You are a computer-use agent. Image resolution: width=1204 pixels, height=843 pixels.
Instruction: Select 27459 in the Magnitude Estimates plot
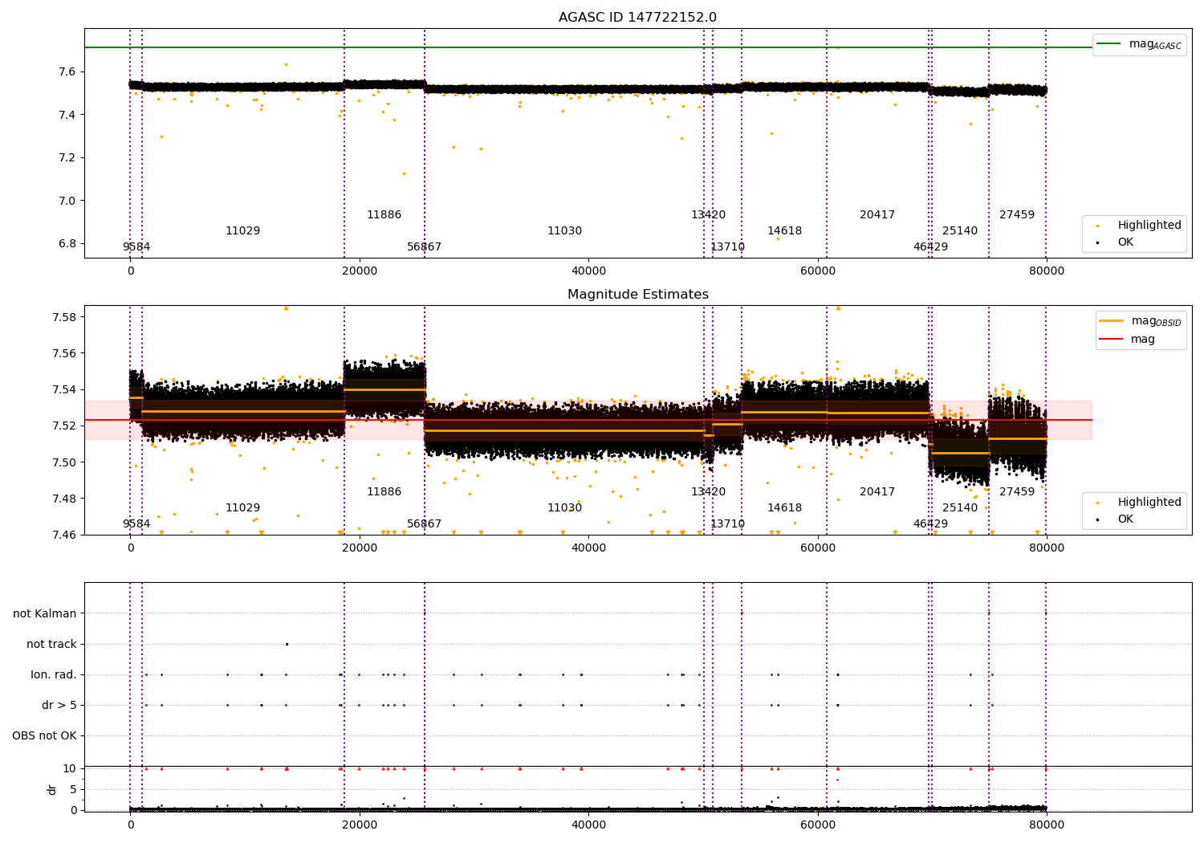click(1017, 492)
